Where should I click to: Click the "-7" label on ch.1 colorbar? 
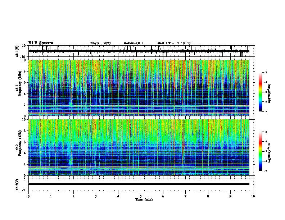tap(265, 111)
